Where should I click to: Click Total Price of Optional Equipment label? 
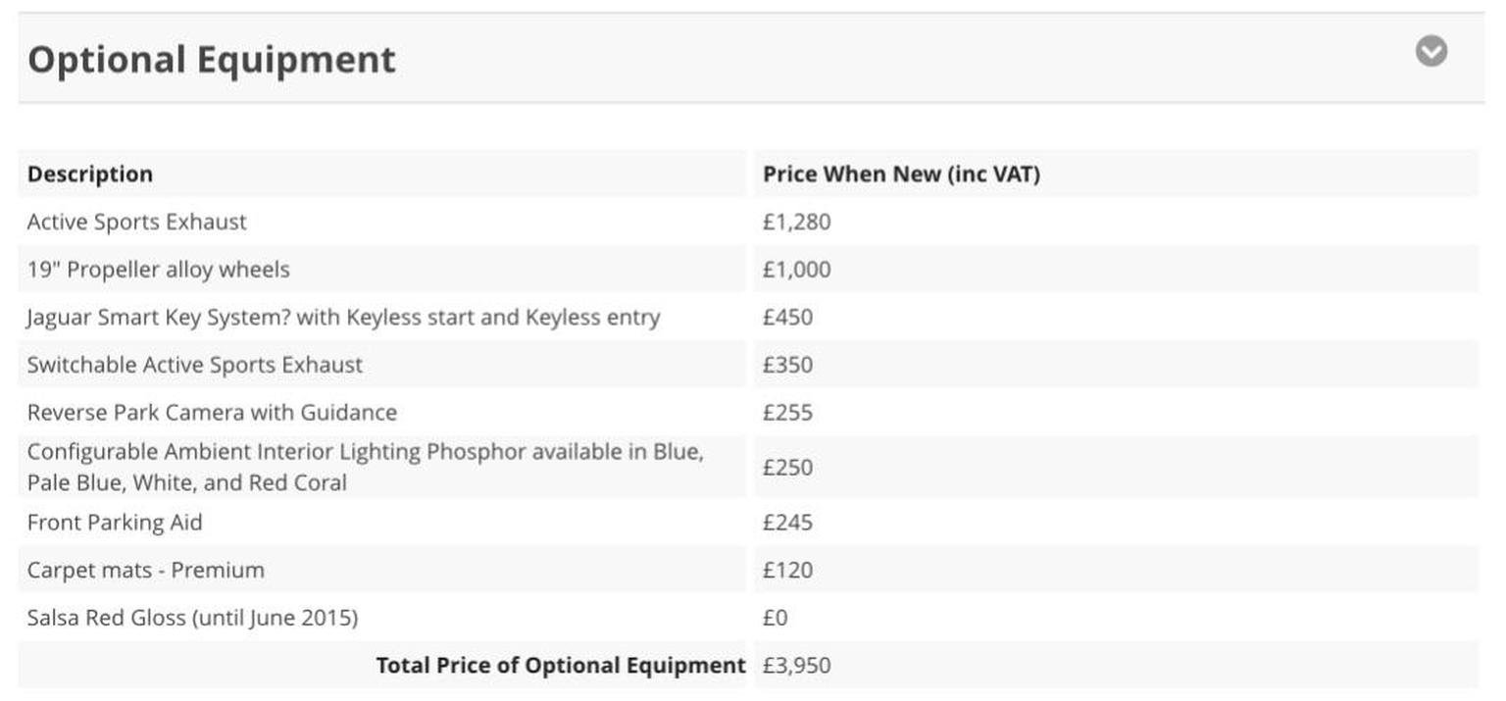(561, 665)
